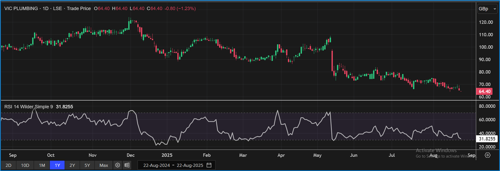The width and height of the screenshot is (500, 171).
Task: Open chart range settings gear icon
Action: pos(118,165)
